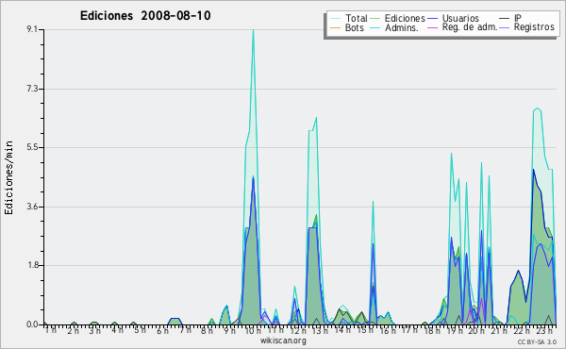Screen dimensions: 566x349
Task: Click the '5 h' x-axis label
Action: pyautogui.click(x=140, y=330)
